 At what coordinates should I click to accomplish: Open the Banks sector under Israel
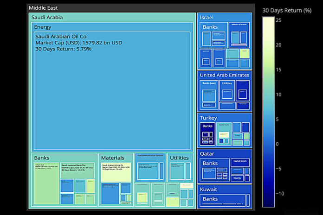[x=210, y=27]
